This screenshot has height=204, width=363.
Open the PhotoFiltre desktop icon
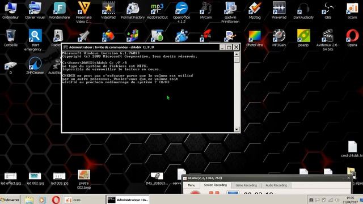255,39
